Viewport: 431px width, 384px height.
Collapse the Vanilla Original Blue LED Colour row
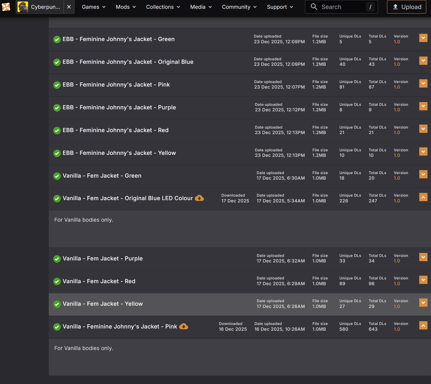(423, 197)
